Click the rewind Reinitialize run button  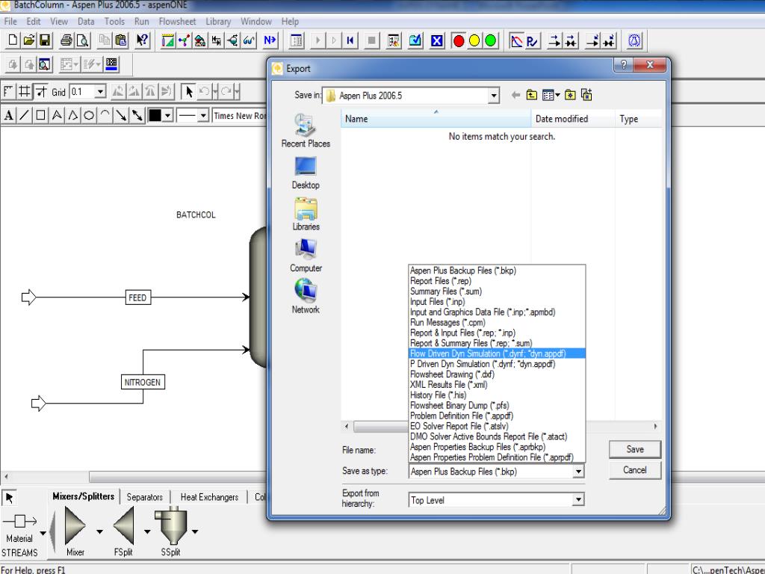tap(350, 40)
